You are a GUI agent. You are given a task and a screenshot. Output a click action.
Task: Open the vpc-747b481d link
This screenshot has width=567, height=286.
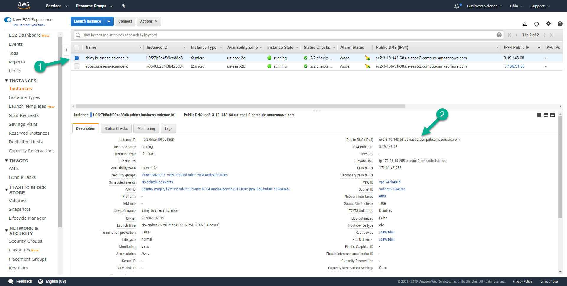[x=390, y=182]
